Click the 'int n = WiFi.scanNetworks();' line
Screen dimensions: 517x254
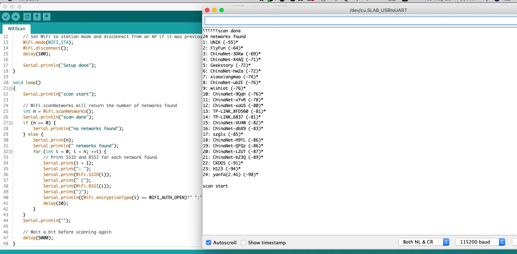click(58, 111)
